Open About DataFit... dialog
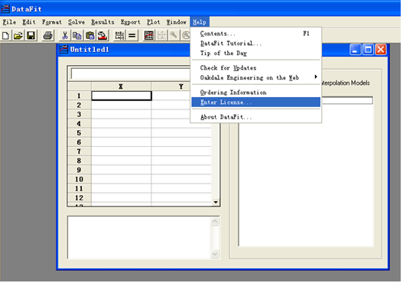403x283 pixels. point(256,117)
